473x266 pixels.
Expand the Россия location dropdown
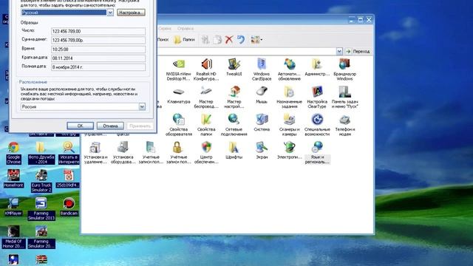142,106
